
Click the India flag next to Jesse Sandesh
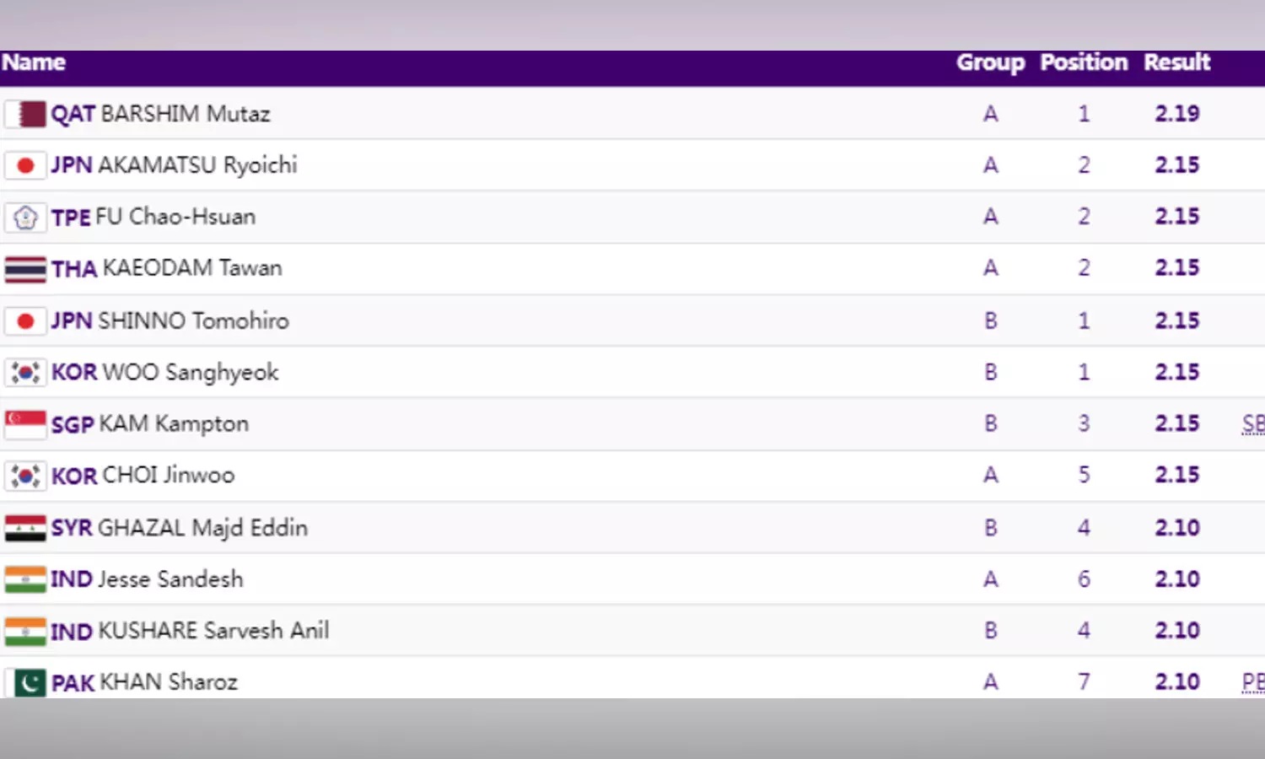tap(25, 579)
